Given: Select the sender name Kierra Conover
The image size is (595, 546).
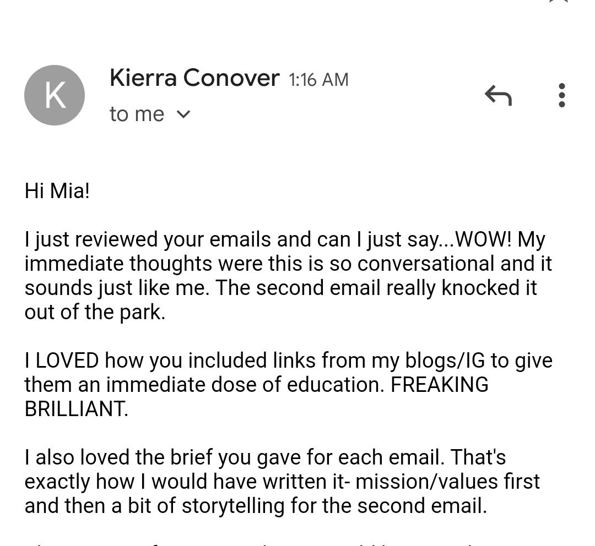Looking at the screenshot, I should pyautogui.click(x=194, y=77).
